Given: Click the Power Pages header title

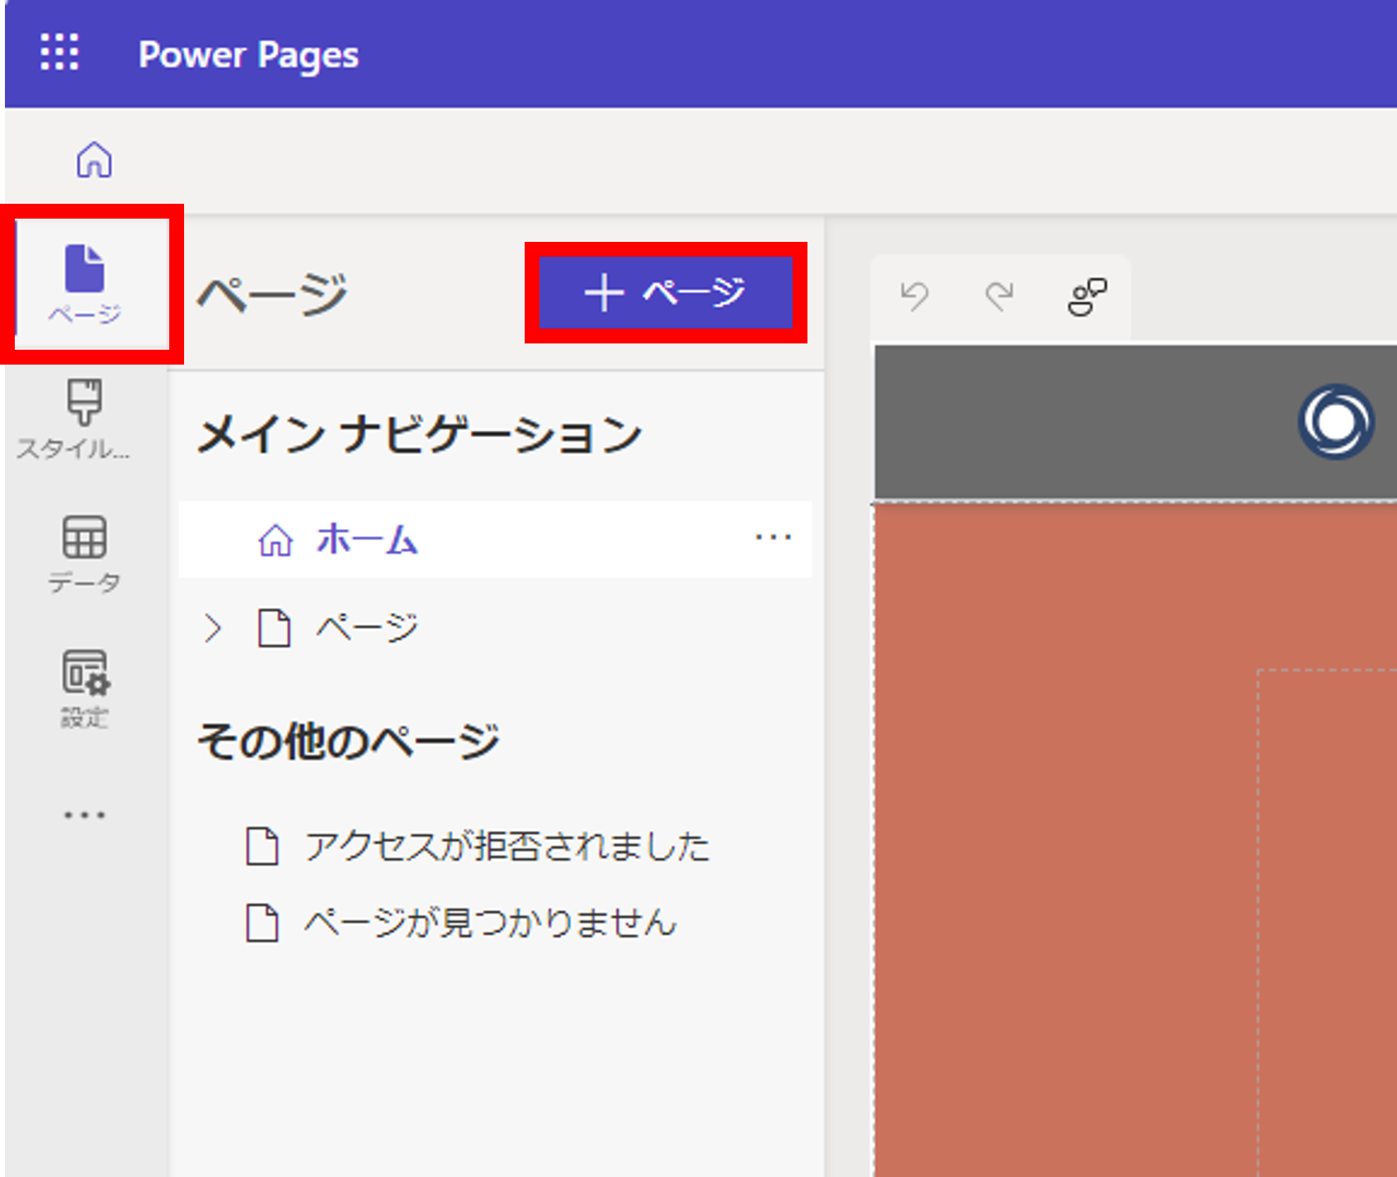Looking at the screenshot, I should (250, 55).
